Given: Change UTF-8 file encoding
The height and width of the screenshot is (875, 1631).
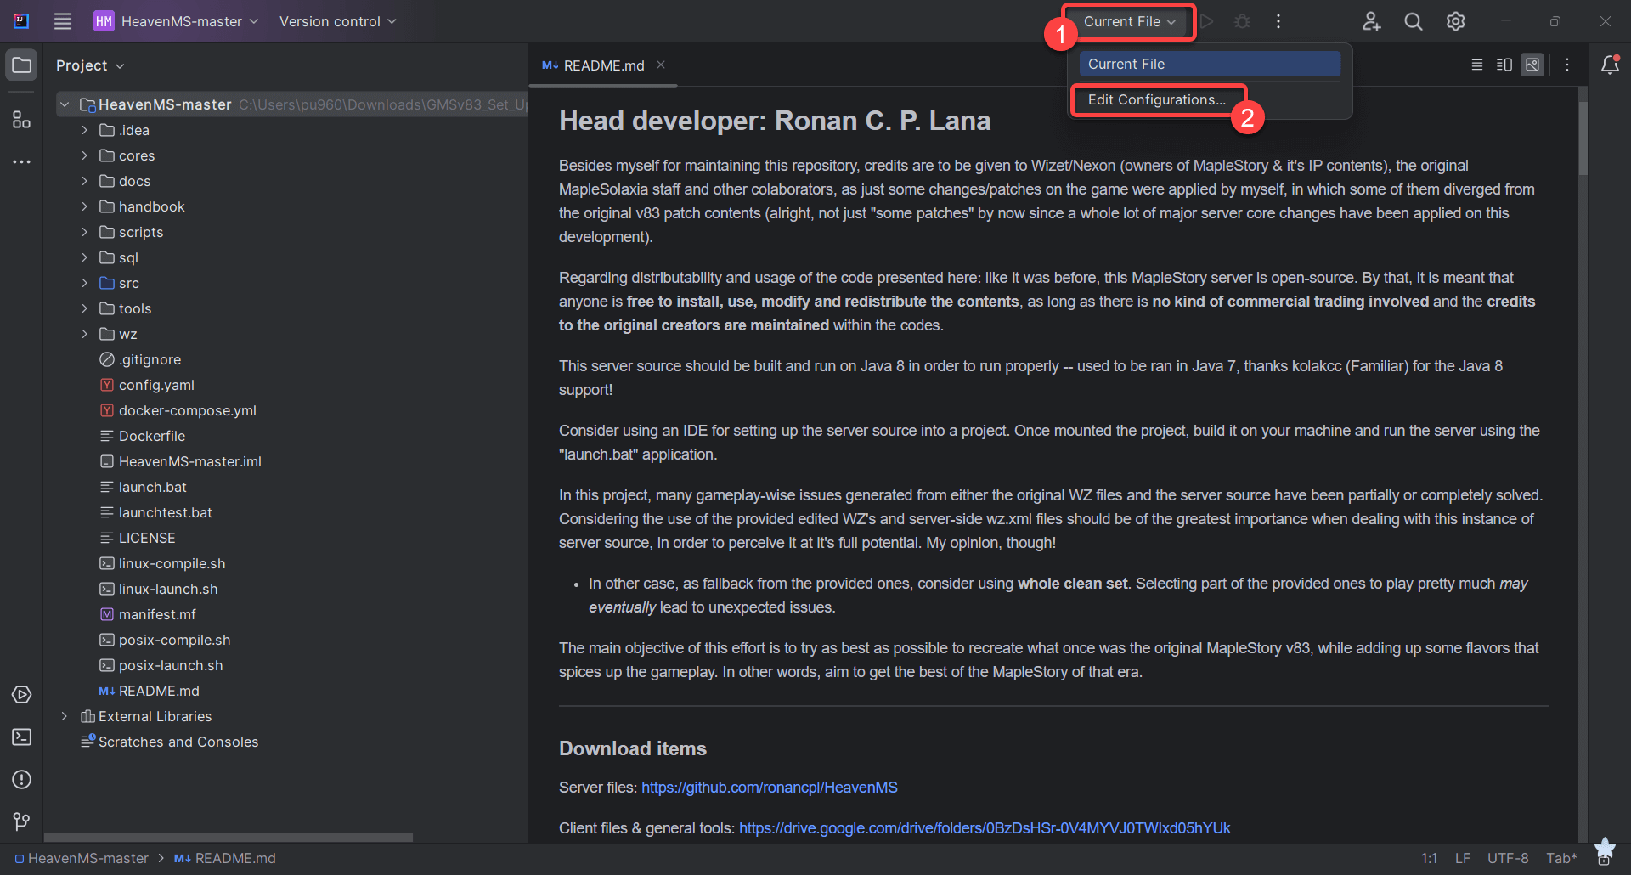Looking at the screenshot, I should point(1508,858).
